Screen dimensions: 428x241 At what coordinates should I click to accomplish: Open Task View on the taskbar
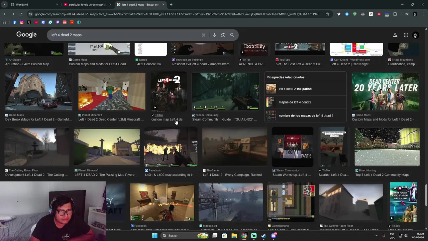(215, 236)
